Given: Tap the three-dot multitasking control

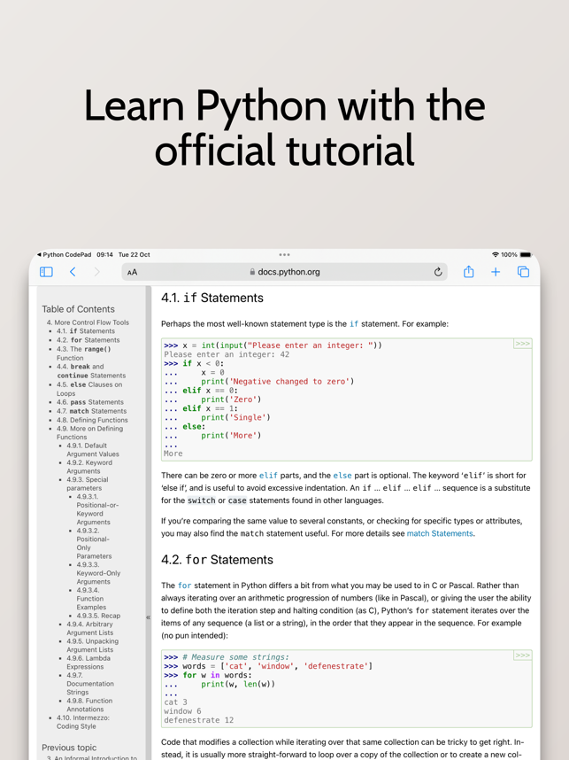Looking at the screenshot, I should coord(284,254).
